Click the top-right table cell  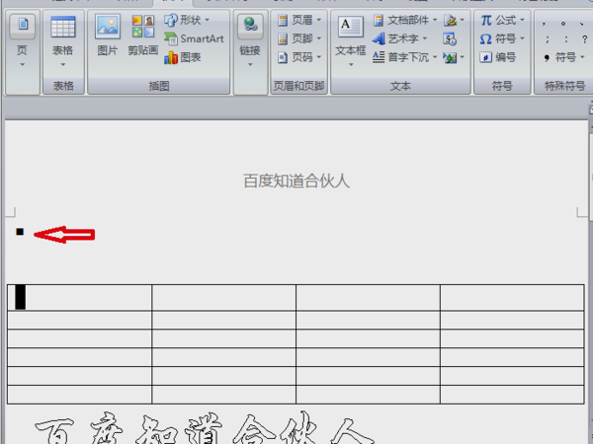[512, 298]
